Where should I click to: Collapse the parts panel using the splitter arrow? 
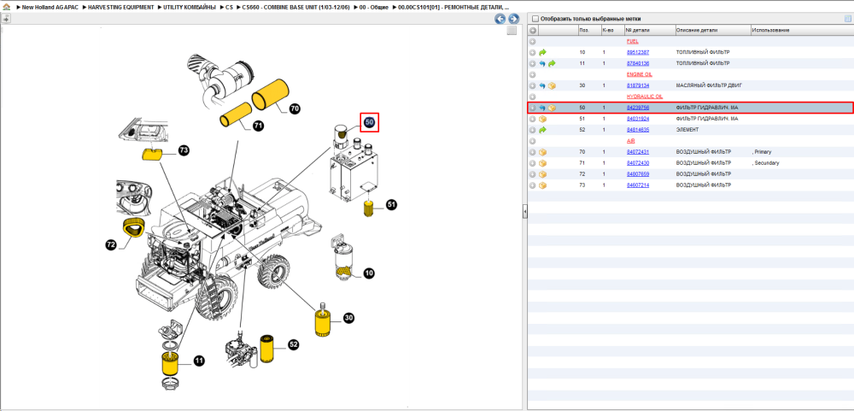(x=524, y=211)
